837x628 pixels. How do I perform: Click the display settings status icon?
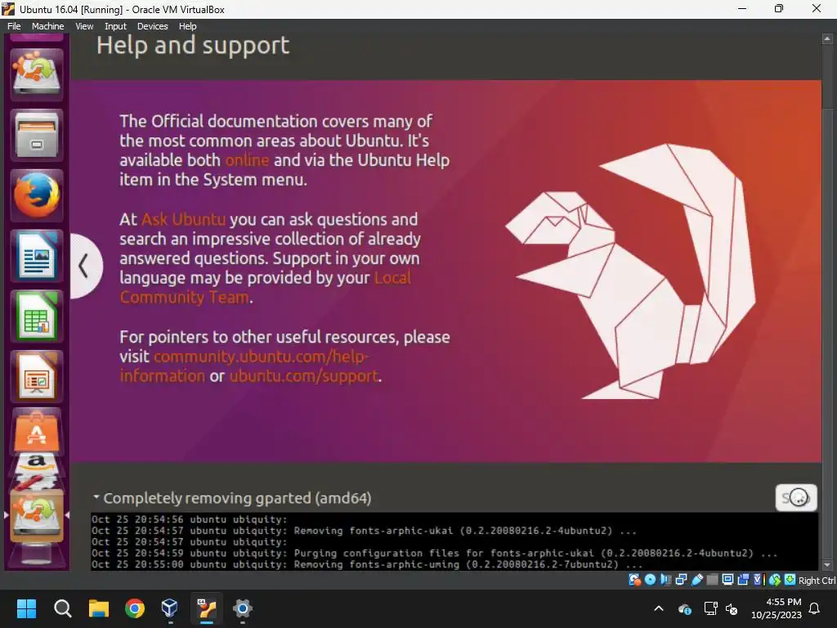[x=727, y=580]
